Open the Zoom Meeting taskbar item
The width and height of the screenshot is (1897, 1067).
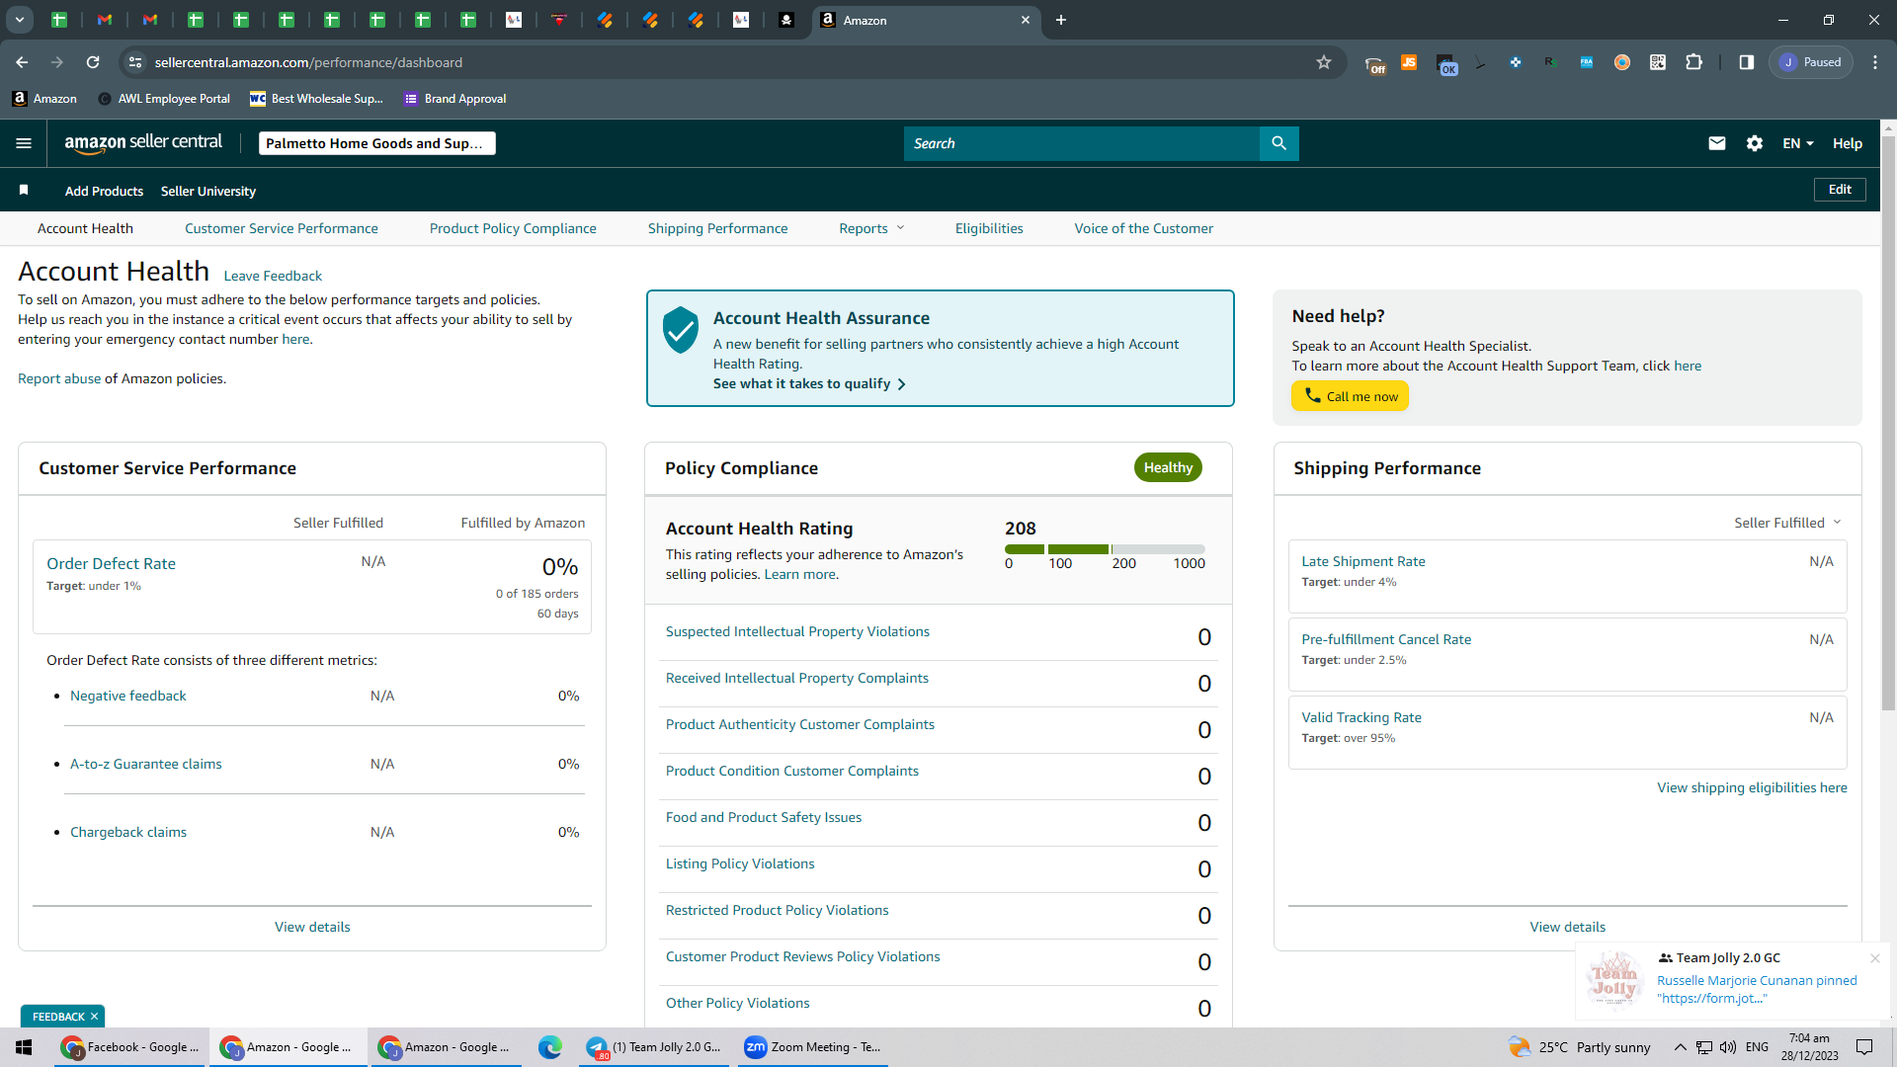click(813, 1047)
